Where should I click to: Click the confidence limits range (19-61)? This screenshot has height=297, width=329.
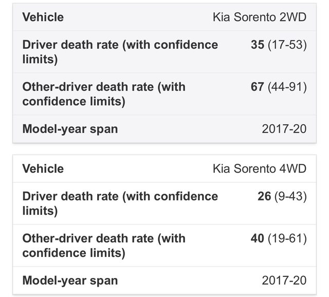(287, 238)
